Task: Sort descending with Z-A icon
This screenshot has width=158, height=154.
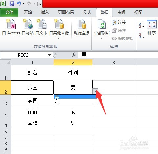Action: coord(141,36)
